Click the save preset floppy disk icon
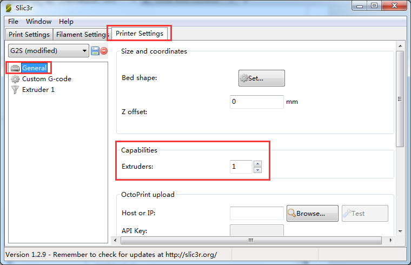Image resolution: width=411 pixels, height=265 pixels. (x=95, y=51)
